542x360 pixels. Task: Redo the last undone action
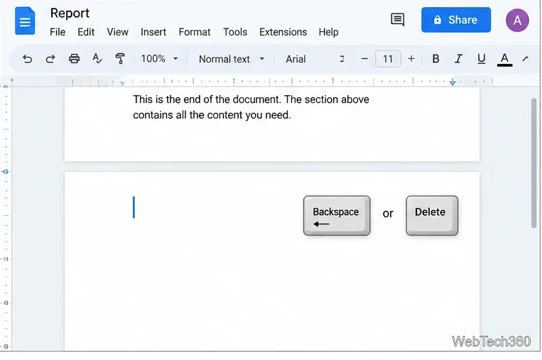point(50,59)
